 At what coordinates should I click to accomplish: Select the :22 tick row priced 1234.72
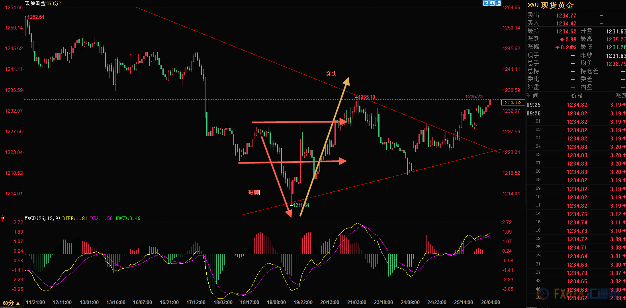576,239
